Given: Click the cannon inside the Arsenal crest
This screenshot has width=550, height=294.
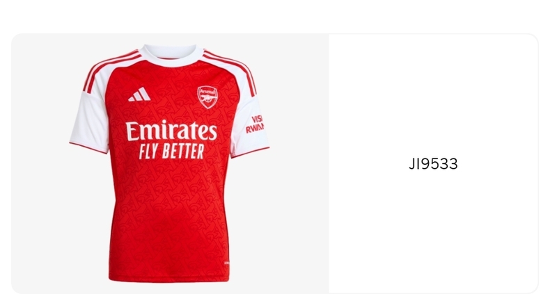Looking at the screenshot, I should coord(207,99).
